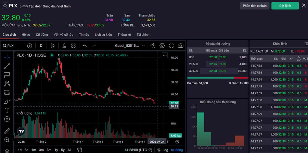
Task: Open Phân tích cơ bản analysis
Action: [255, 6]
